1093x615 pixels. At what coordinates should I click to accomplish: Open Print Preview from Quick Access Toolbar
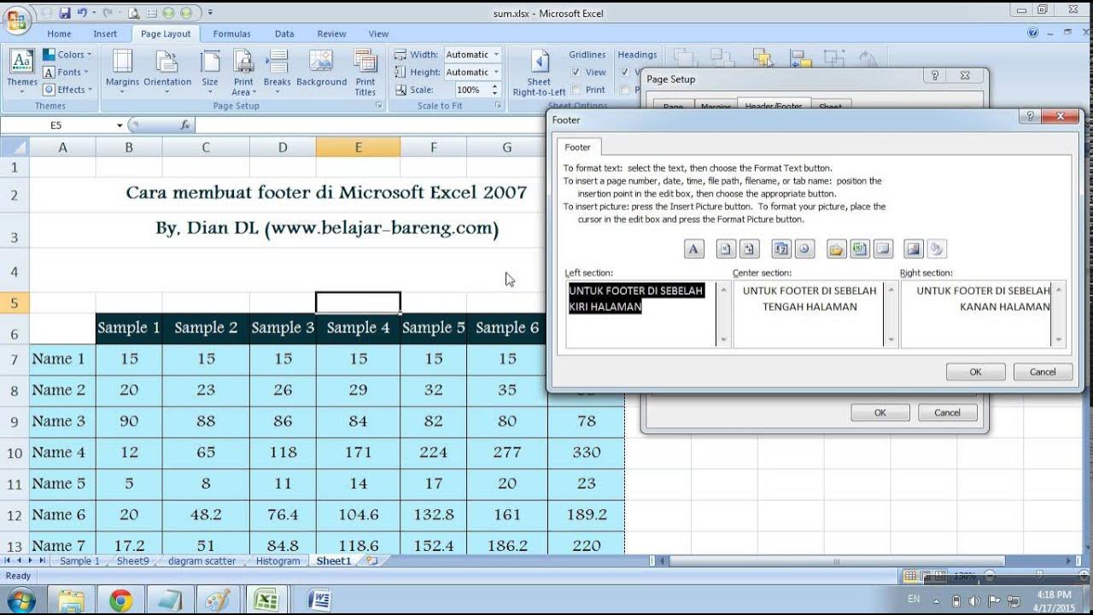pos(134,13)
